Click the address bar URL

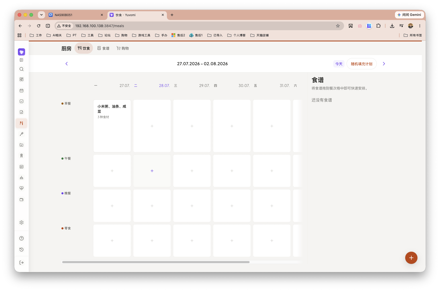100,26
